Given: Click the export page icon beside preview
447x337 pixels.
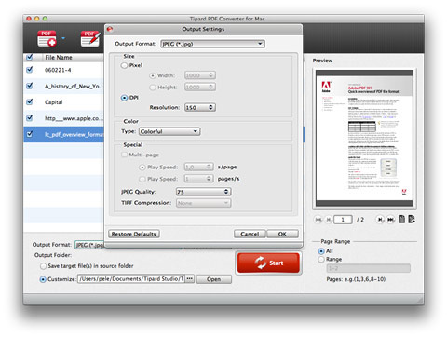Looking at the screenshot, I should point(412,219).
